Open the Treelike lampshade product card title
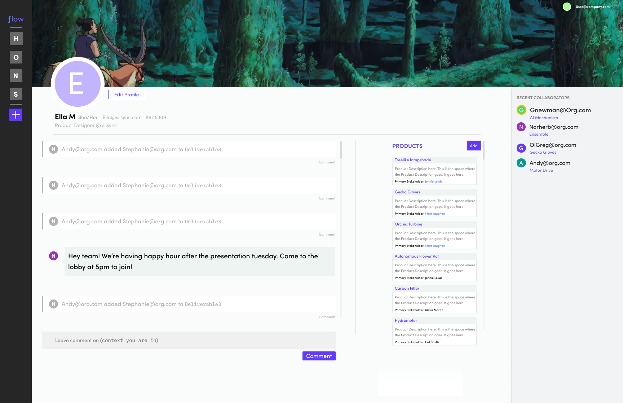The image size is (623, 403). tap(413, 160)
